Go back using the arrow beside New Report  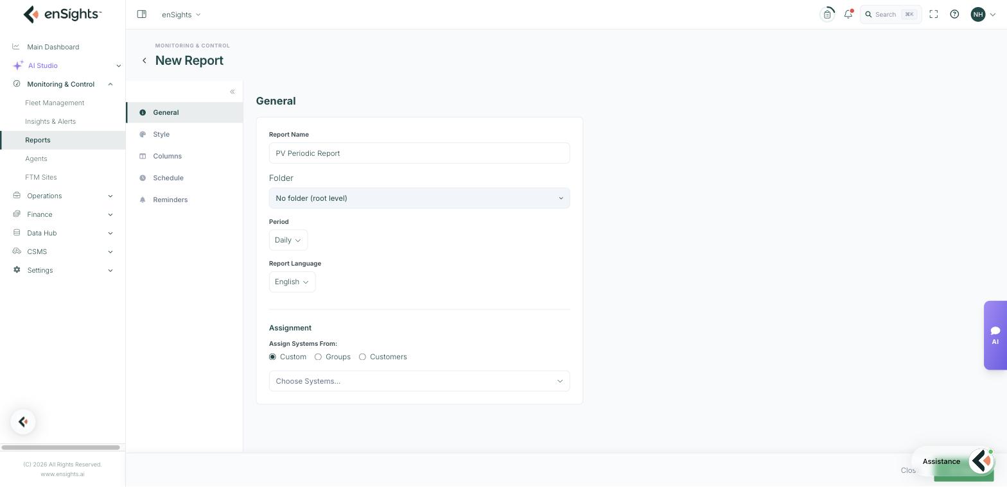pos(144,60)
